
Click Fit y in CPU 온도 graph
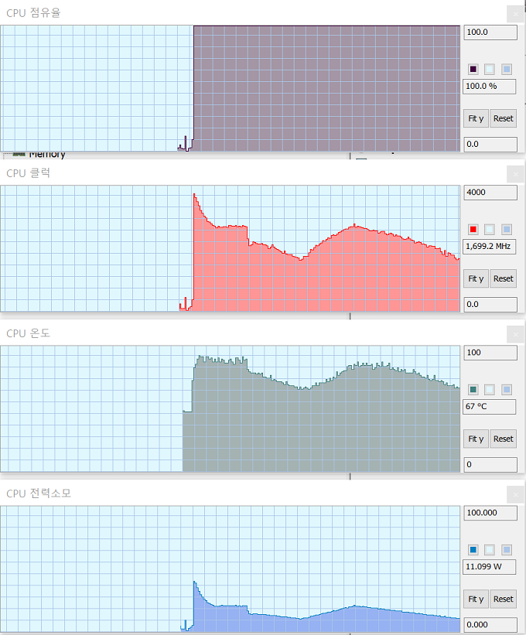[x=476, y=439]
